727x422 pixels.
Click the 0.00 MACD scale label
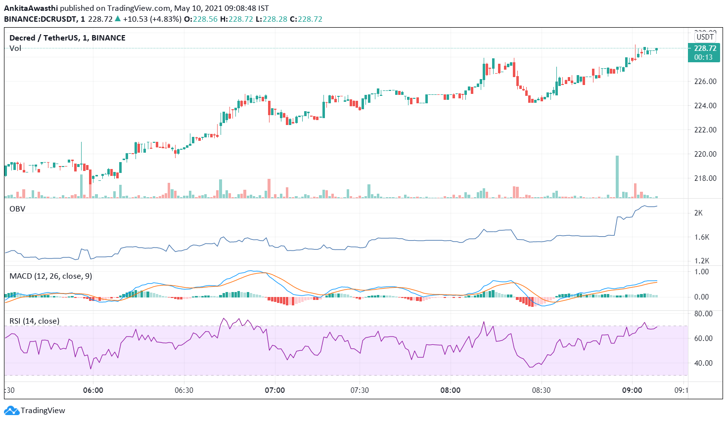coord(701,297)
